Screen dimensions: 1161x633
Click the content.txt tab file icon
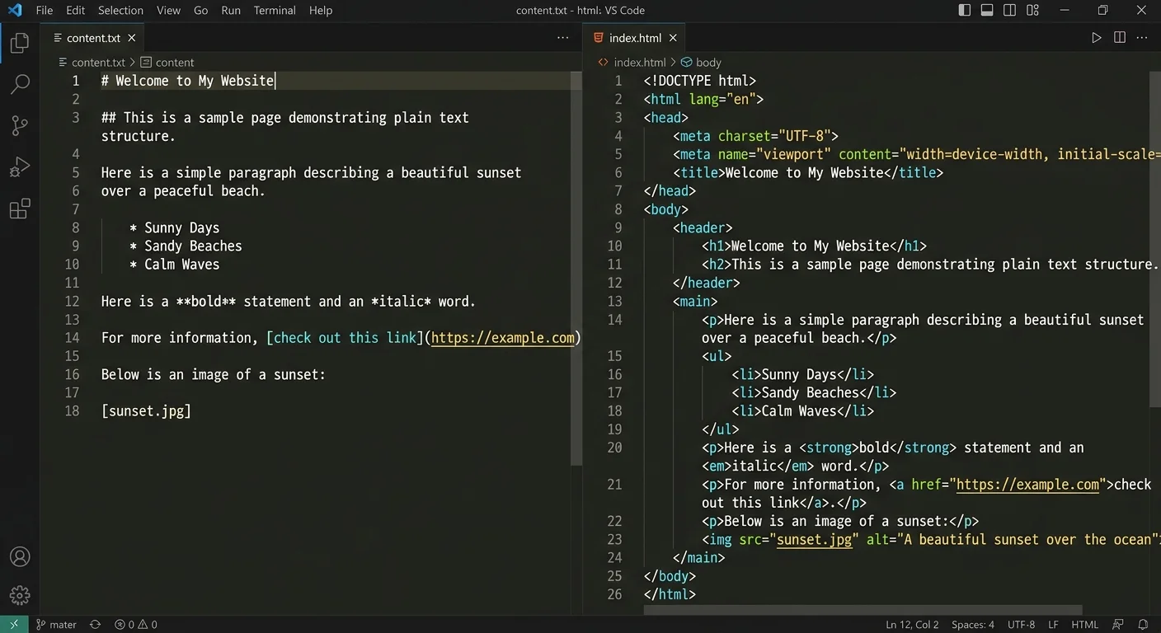(57, 38)
